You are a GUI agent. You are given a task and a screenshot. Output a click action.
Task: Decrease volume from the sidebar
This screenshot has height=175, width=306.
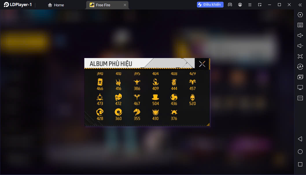point(300,46)
